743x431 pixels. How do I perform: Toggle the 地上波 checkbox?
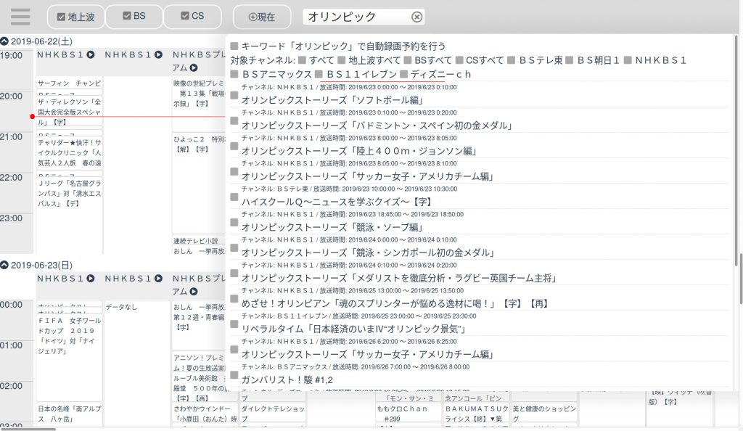point(61,17)
